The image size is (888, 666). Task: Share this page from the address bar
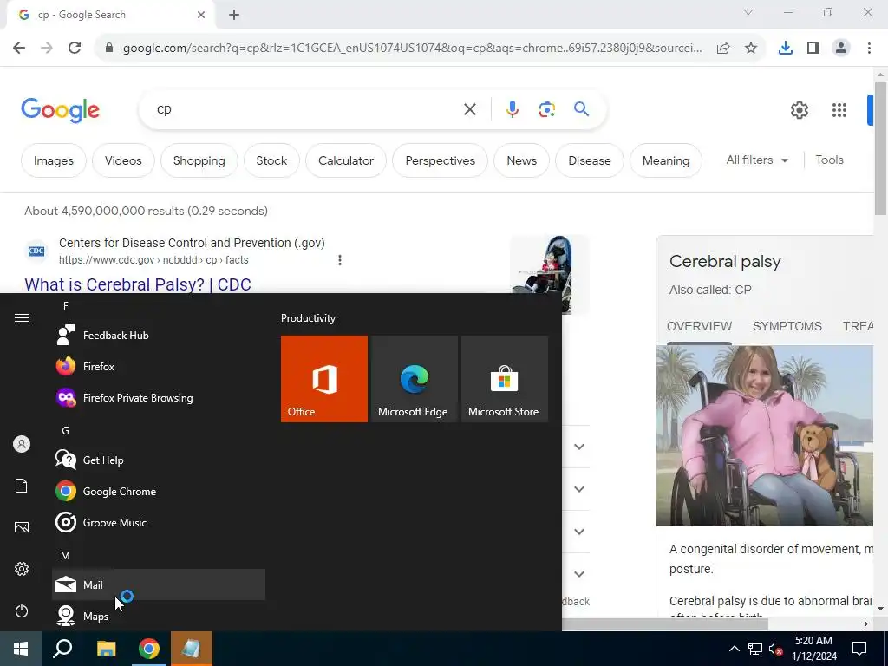pos(723,49)
